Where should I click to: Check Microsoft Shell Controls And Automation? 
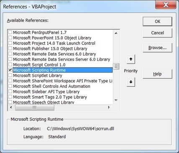coord(10,86)
